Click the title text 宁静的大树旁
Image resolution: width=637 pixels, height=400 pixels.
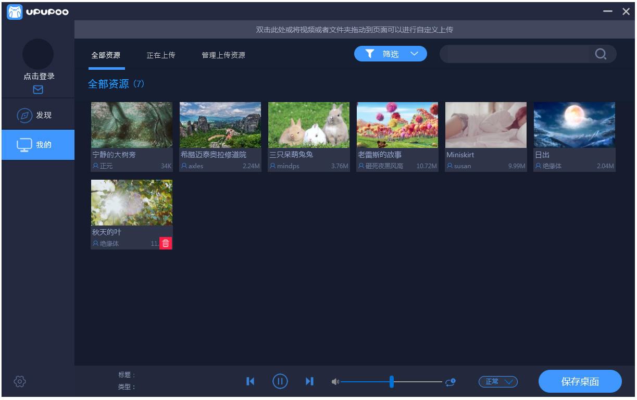[114, 155]
